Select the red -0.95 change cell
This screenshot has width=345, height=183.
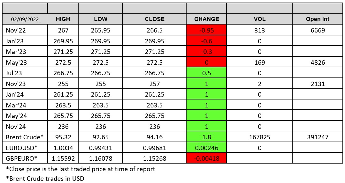click(x=206, y=30)
